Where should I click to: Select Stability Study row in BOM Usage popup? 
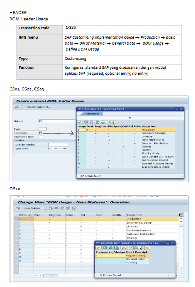click(x=126, y=153)
